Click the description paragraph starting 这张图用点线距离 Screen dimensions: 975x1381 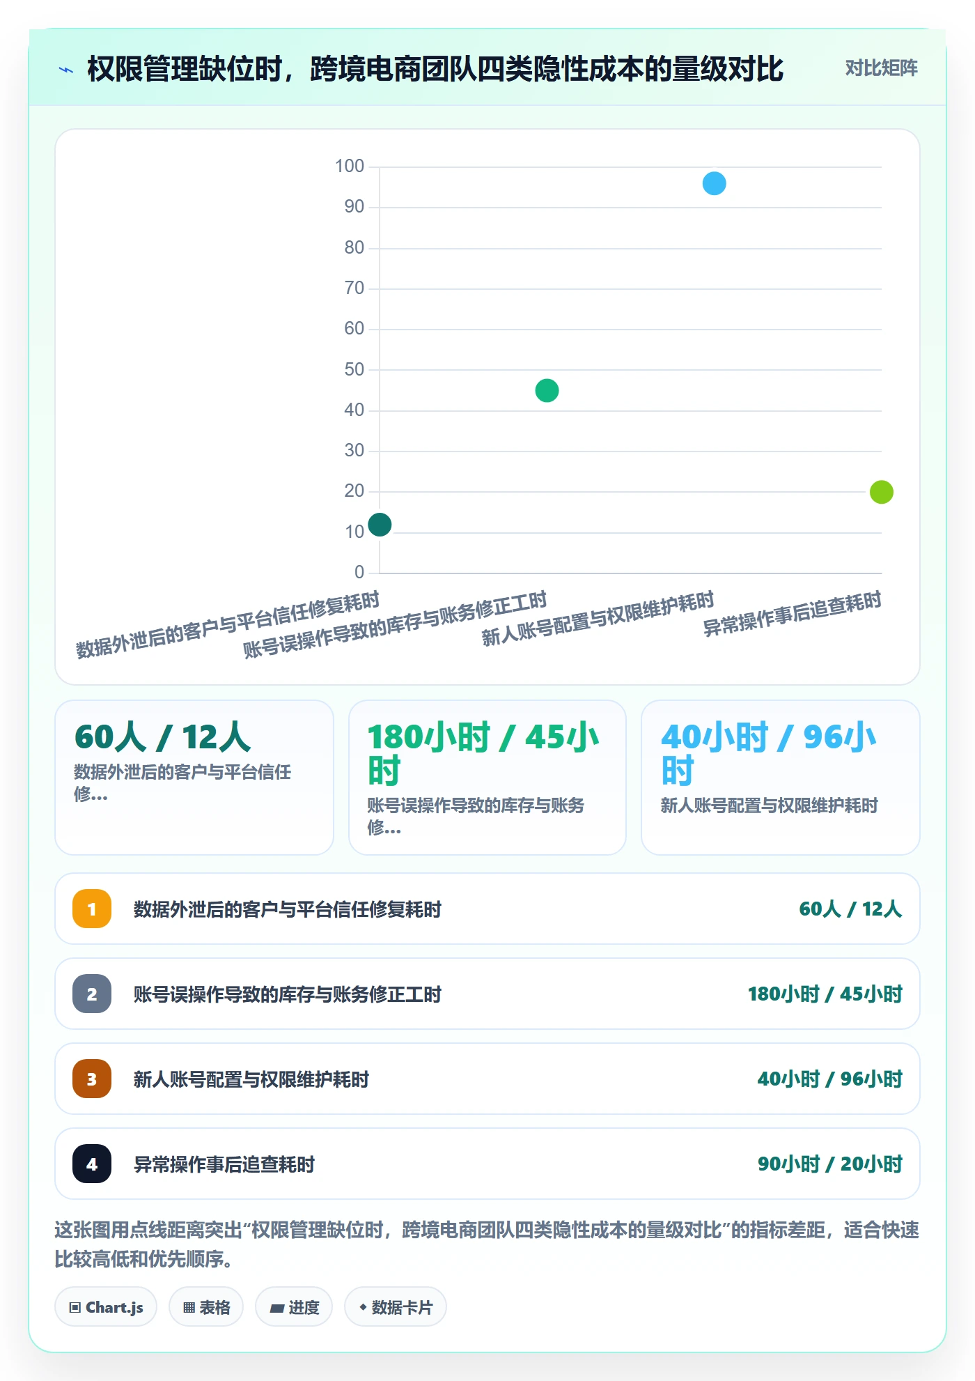tap(487, 1244)
